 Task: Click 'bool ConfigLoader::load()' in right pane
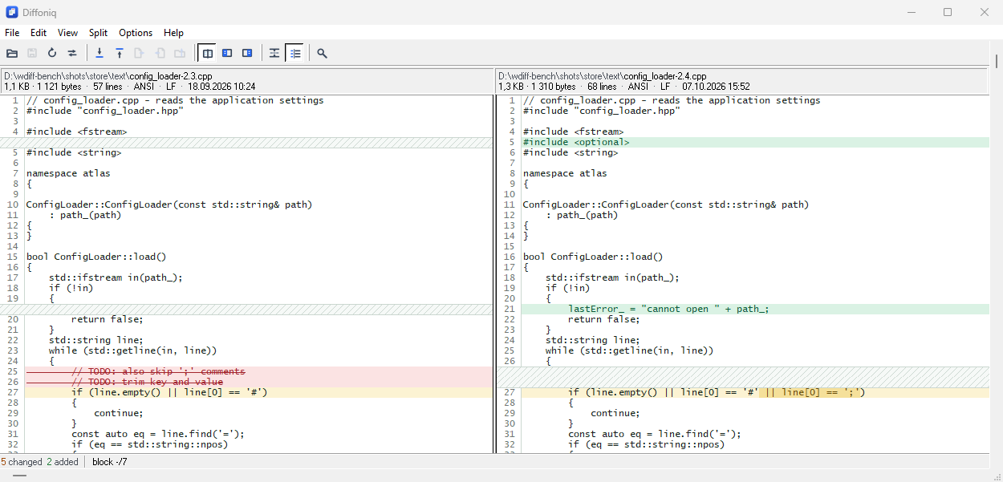[x=593, y=257]
